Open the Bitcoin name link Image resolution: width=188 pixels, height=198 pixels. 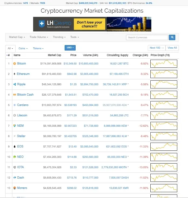21,64
